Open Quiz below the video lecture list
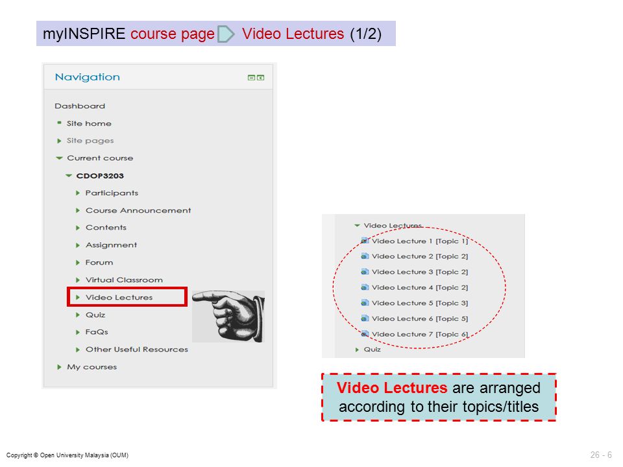623x467 pixels. tap(373, 350)
